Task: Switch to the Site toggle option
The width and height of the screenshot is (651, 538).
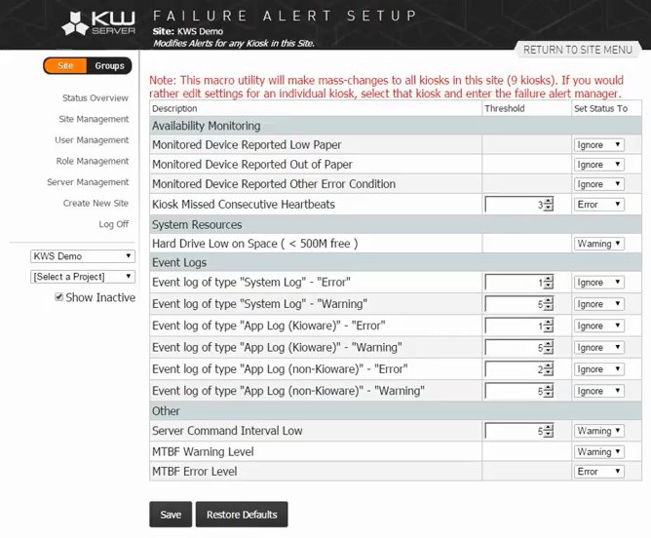Action: pyautogui.click(x=65, y=65)
